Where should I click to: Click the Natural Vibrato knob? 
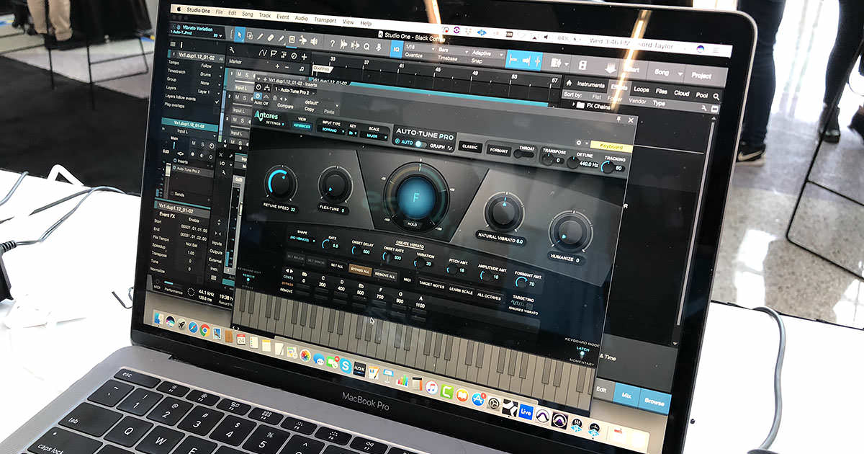tap(505, 211)
